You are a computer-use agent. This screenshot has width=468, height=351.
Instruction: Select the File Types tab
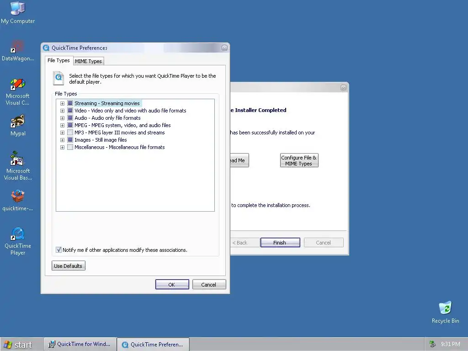point(58,60)
